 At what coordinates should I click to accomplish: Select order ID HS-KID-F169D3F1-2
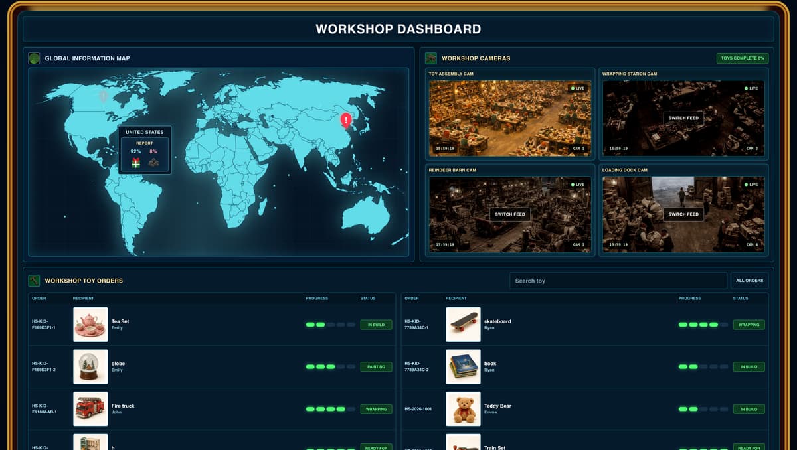pos(44,366)
